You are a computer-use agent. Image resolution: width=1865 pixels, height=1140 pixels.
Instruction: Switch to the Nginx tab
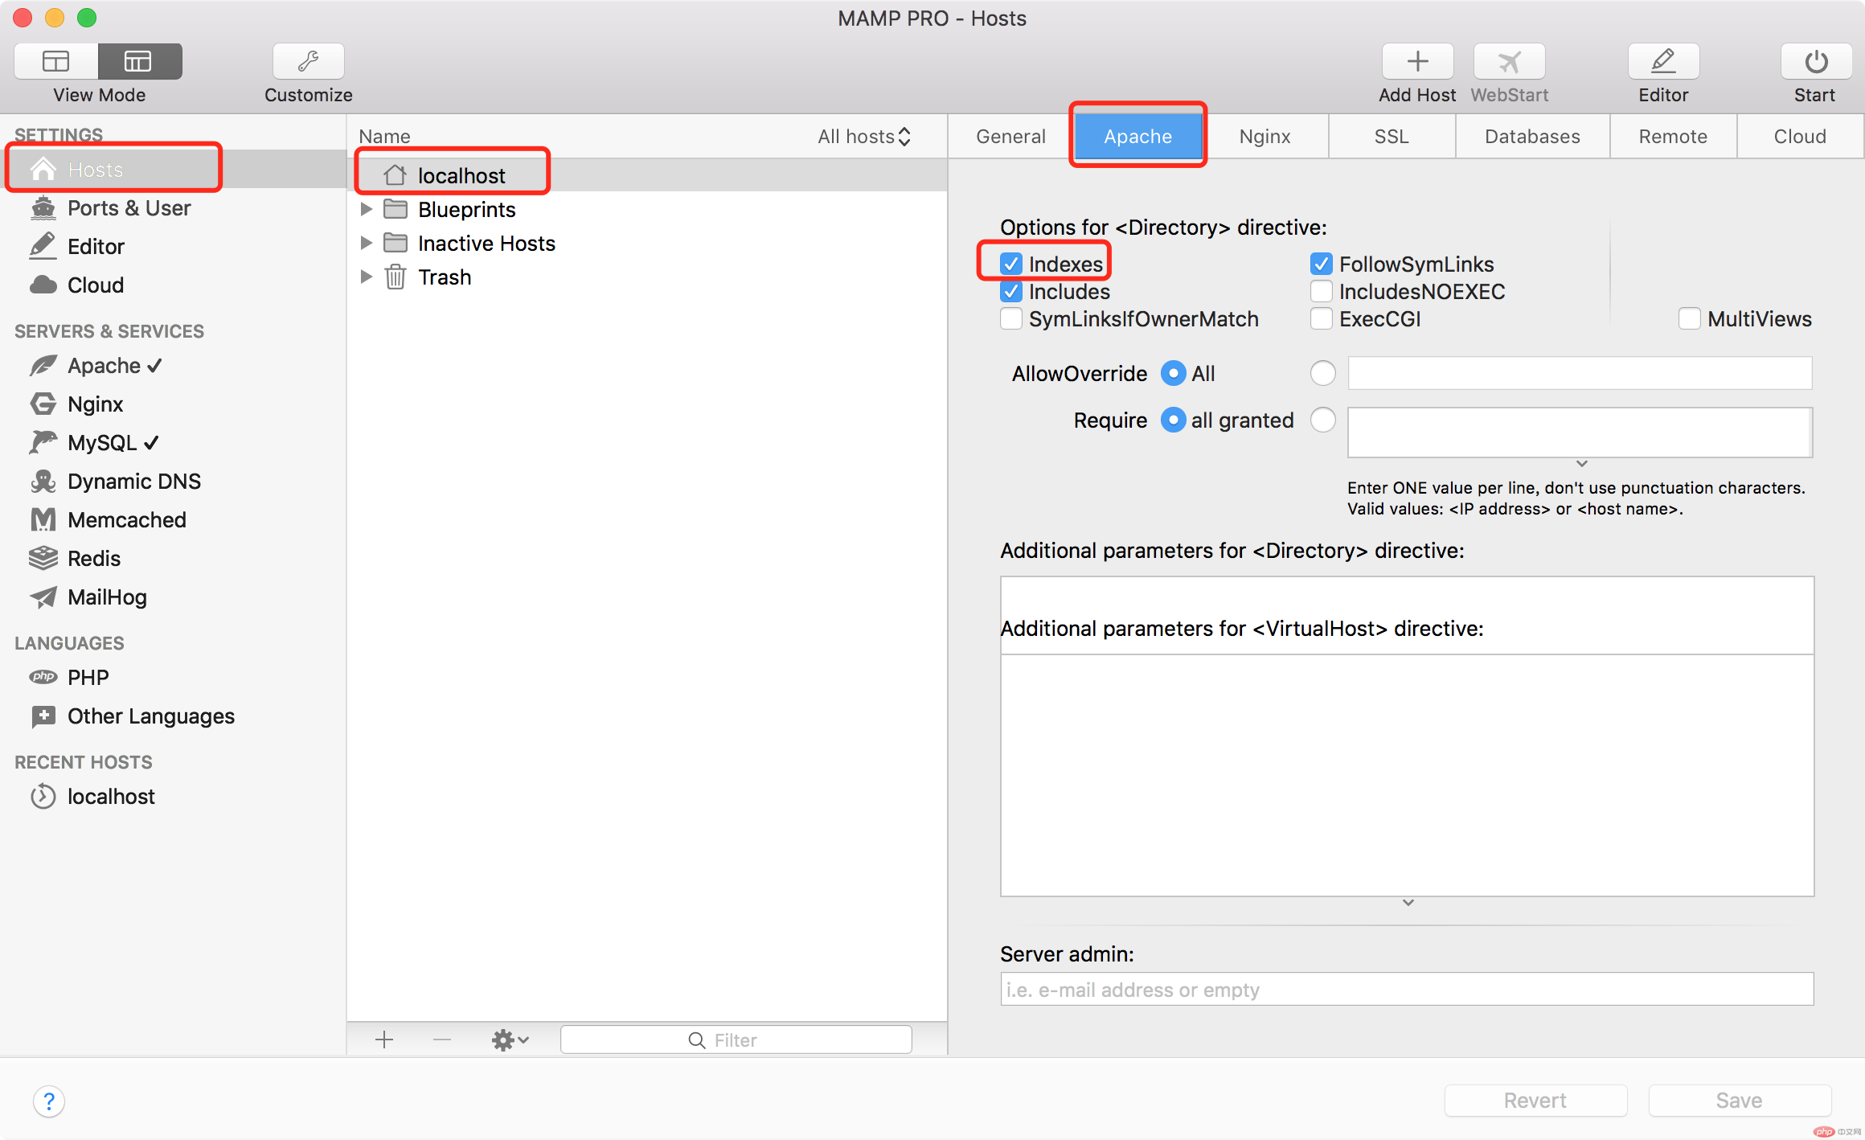point(1265,137)
